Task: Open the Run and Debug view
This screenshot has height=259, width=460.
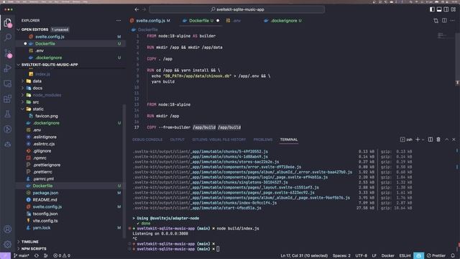Action: click(8, 68)
